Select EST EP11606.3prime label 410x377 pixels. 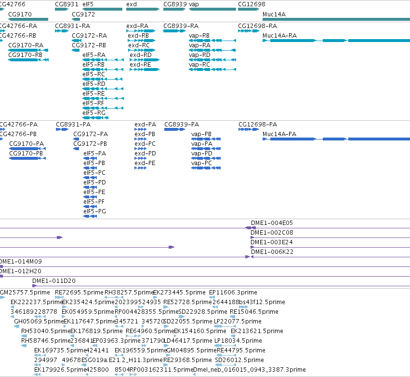(x=233, y=293)
